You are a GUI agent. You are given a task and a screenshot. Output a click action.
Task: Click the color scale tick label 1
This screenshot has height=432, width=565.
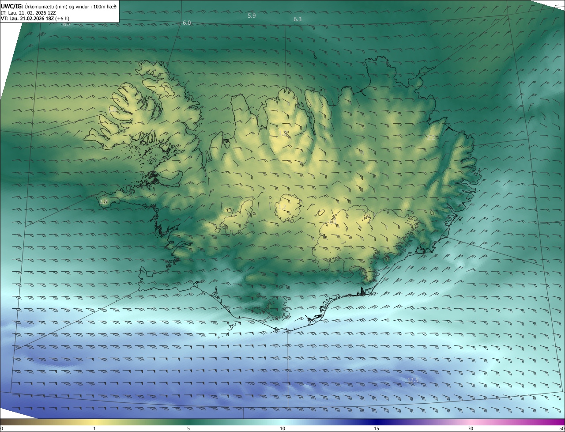tap(94, 428)
